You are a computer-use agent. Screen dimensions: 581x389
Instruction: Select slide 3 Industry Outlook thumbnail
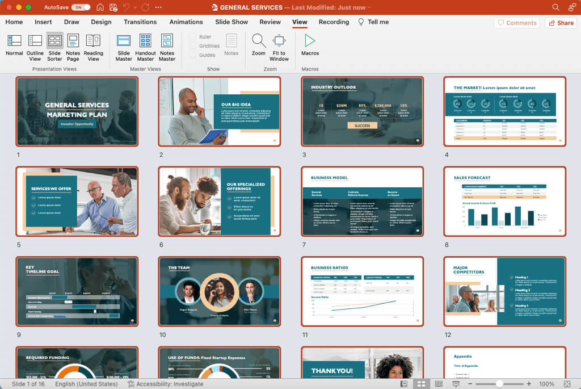[x=363, y=111]
